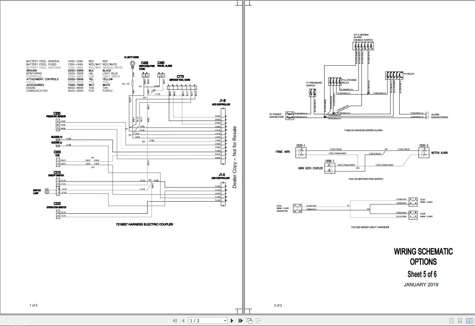
Task: Select the JANUARY 2019 date text
Action: pyautogui.click(x=422, y=284)
